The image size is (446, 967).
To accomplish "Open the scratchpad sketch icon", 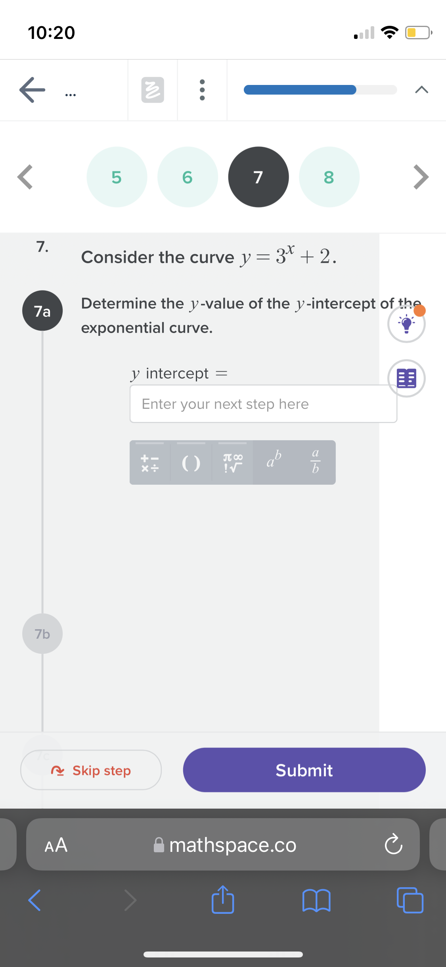I will [153, 90].
